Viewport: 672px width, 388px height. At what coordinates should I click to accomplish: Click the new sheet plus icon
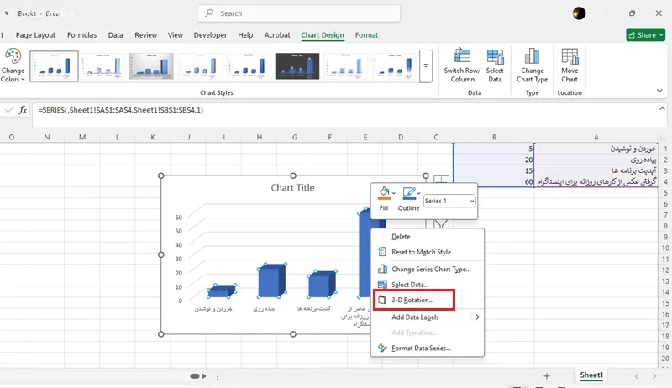click(547, 375)
